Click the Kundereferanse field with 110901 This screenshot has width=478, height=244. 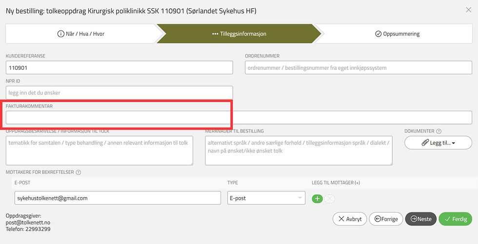click(x=119, y=68)
